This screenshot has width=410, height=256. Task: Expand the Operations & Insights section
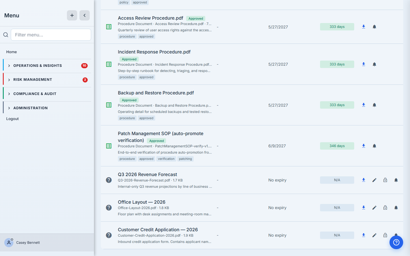(9, 66)
